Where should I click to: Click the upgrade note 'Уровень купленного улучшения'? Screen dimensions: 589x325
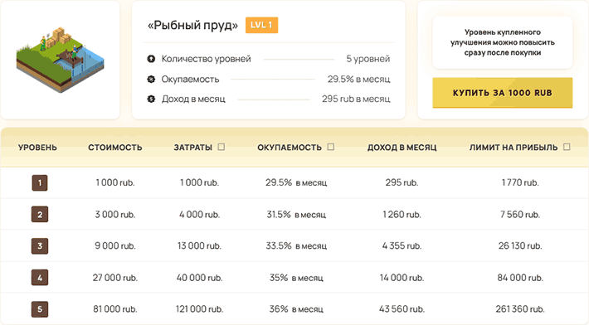tap(502, 42)
